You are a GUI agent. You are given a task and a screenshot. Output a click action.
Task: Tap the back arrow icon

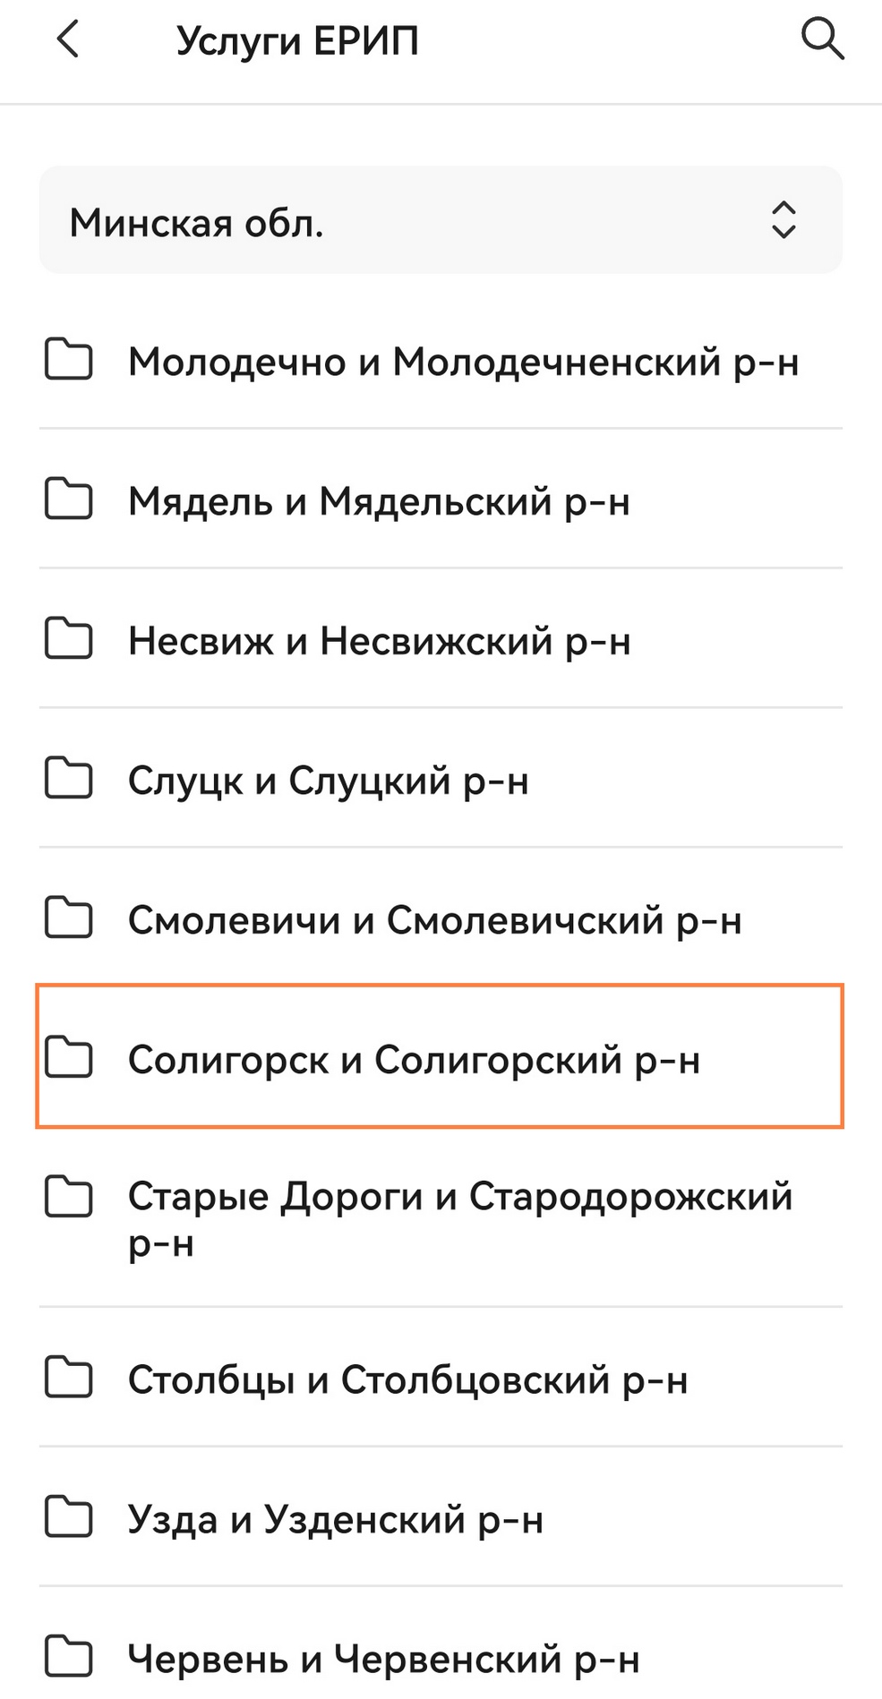[68, 40]
